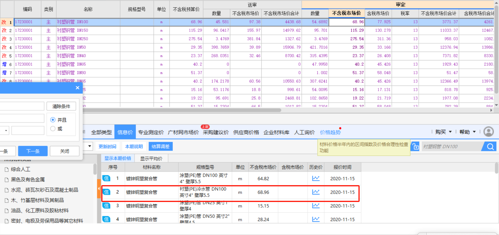Click column header 历史价
This screenshot has width=499, height=235.
click(316, 167)
